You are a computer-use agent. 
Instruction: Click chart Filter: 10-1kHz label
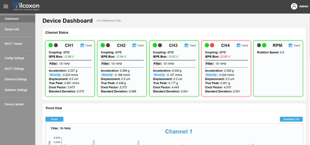(61, 128)
